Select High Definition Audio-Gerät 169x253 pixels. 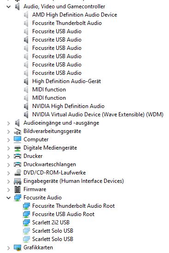pyautogui.click(x=66, y=81)
